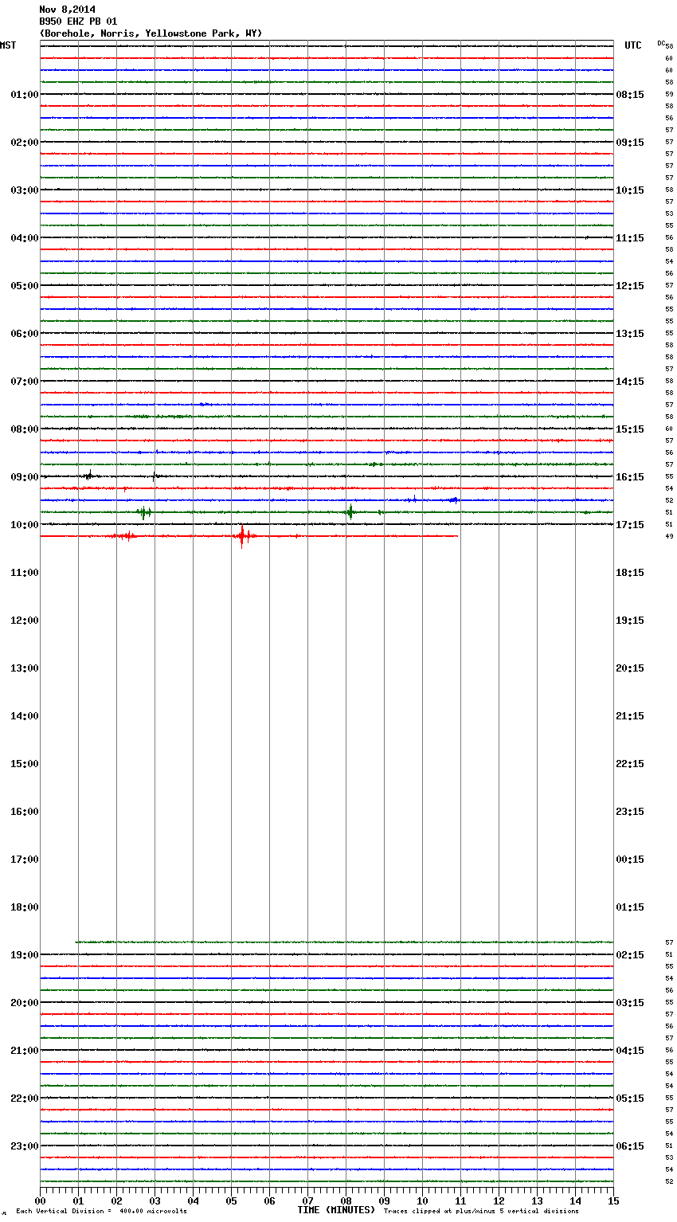Click the '21:00' MST hour label
This screenshot has width=677, height=1222.
[x=25, y=1051]
